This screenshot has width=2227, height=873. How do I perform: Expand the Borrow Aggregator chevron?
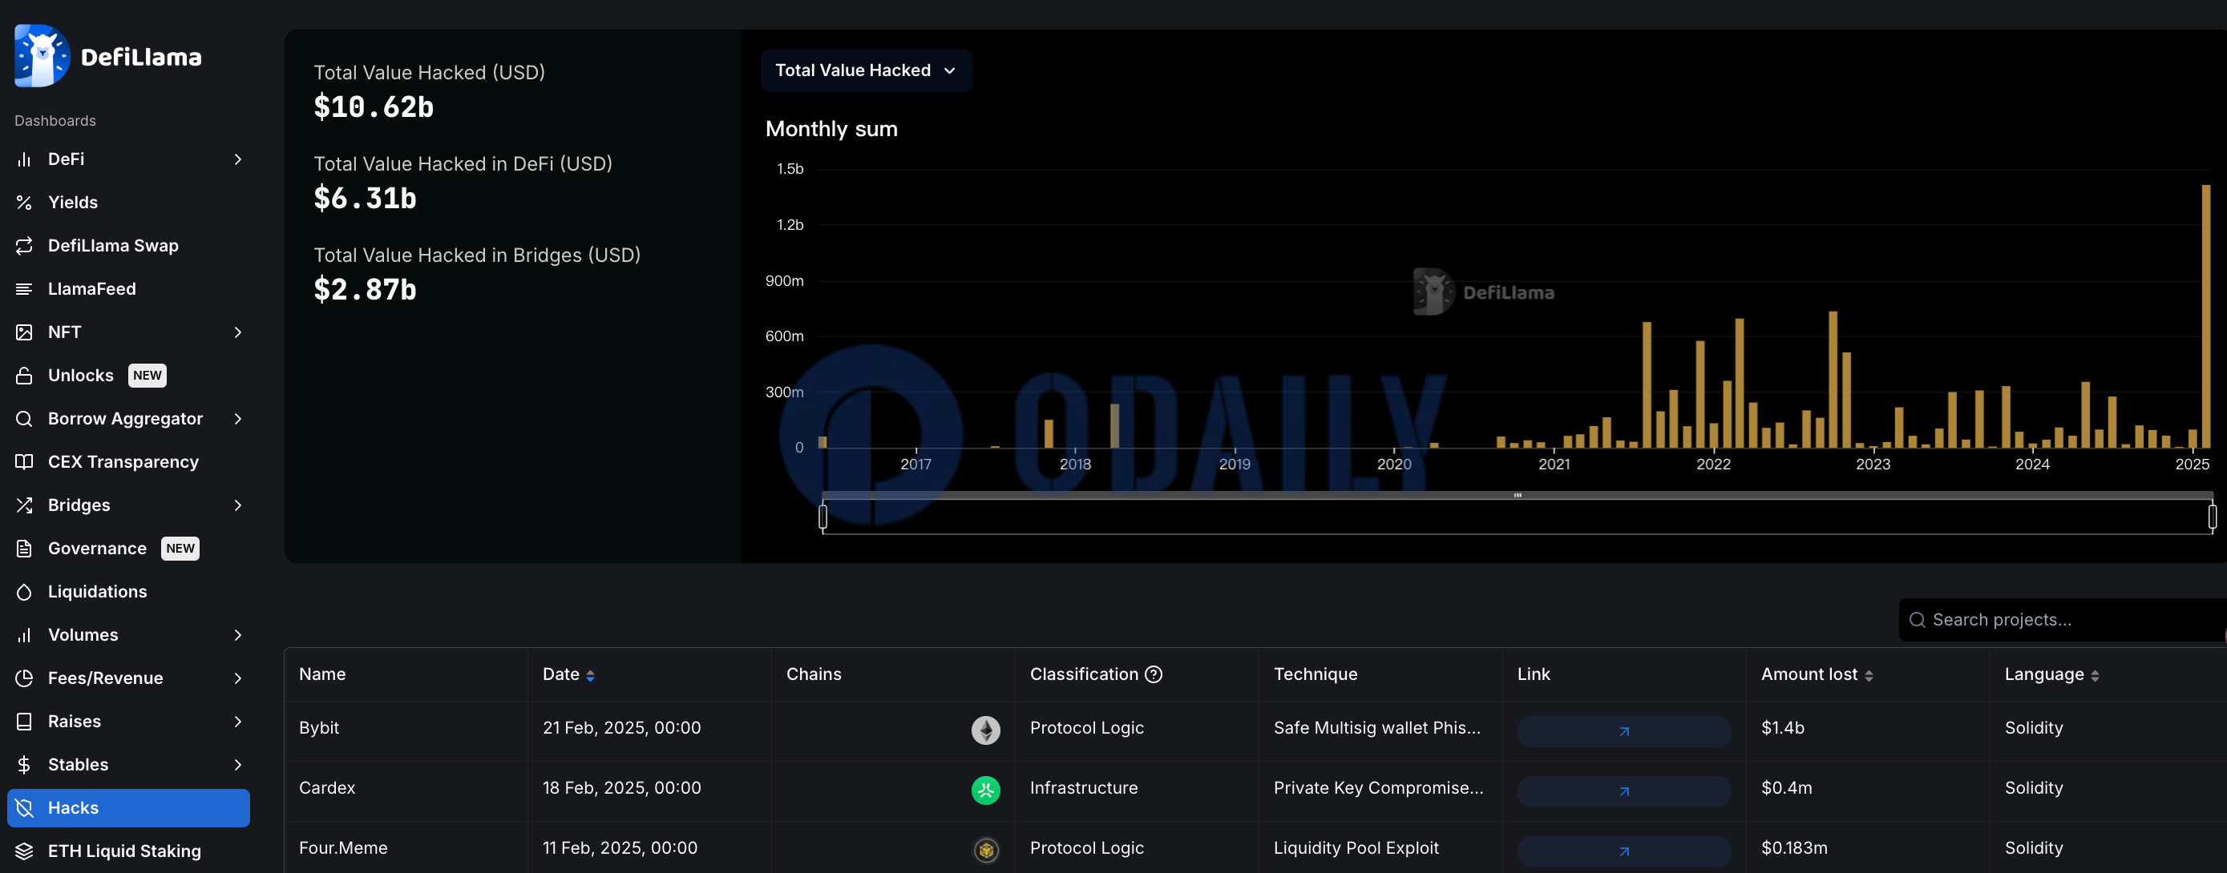238,418
